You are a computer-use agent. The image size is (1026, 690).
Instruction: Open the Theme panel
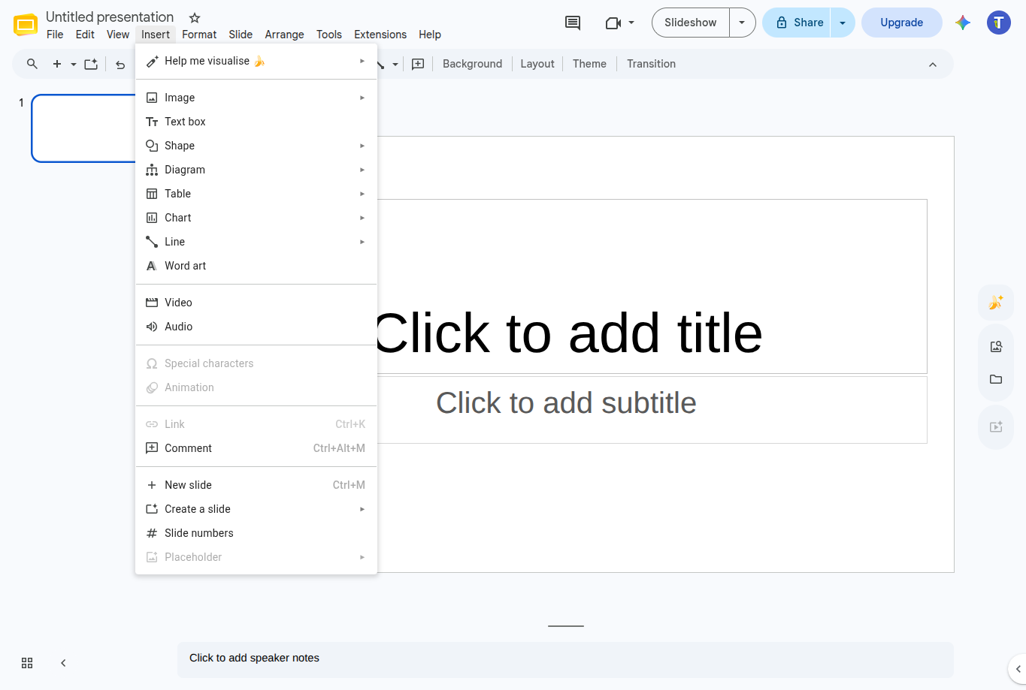589,64
